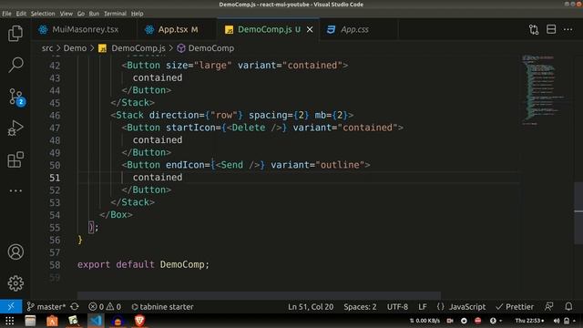
Task: Open the file manager in taskbar
Action: pyautogui.click(x=30, y=321)
